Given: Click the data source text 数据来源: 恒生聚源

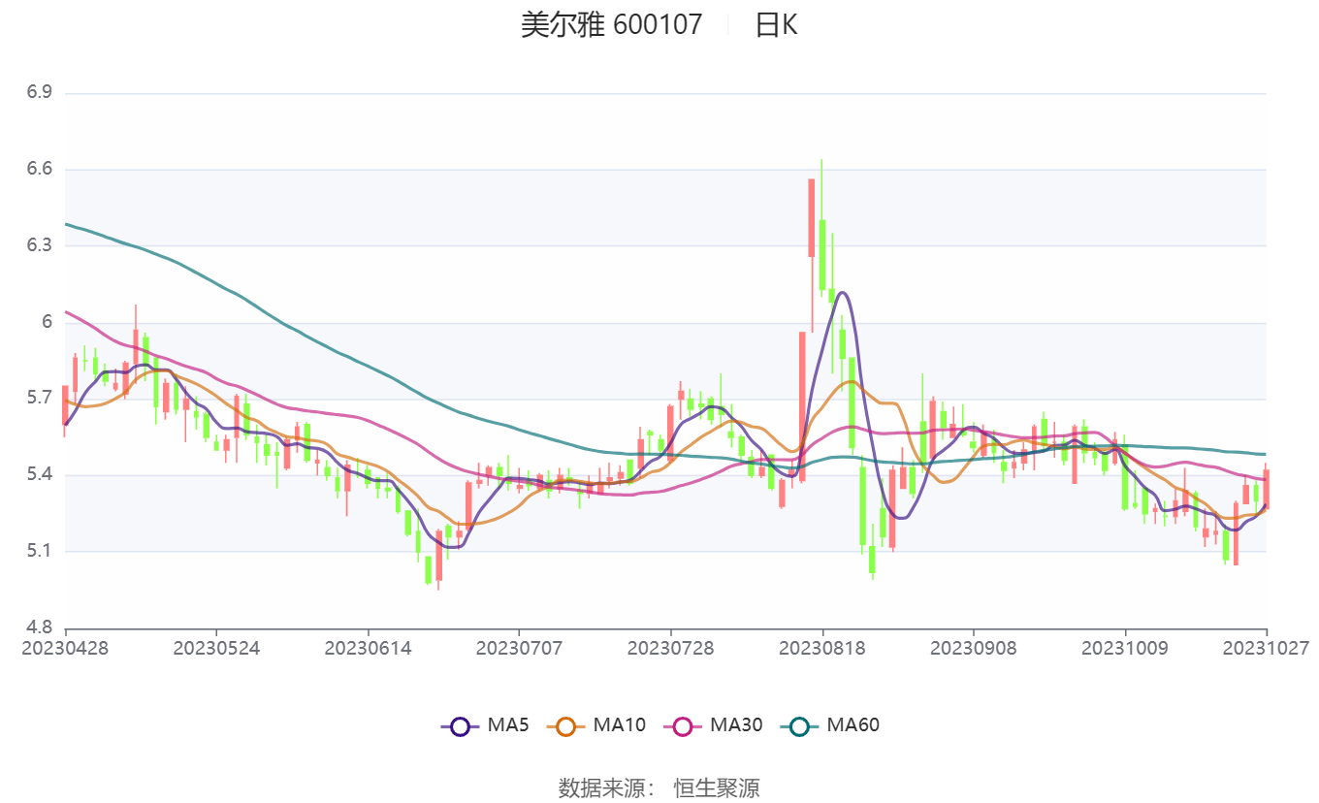Looking at the screenshot, I should coord(659,787).
